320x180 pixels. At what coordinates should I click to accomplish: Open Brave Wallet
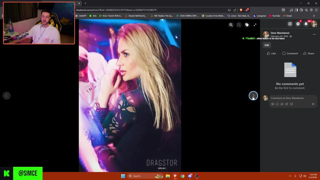[301, 10]
